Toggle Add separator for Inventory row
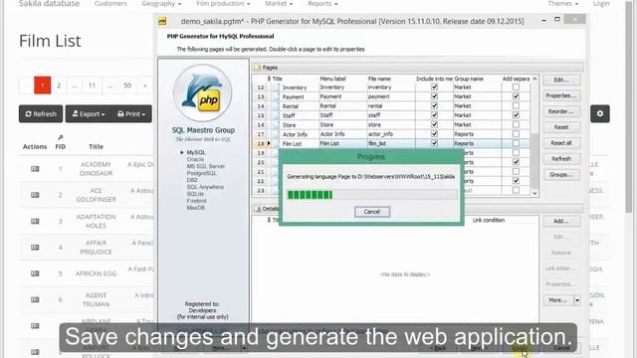Screen dimensions: 637x358 tap(516, 87)
